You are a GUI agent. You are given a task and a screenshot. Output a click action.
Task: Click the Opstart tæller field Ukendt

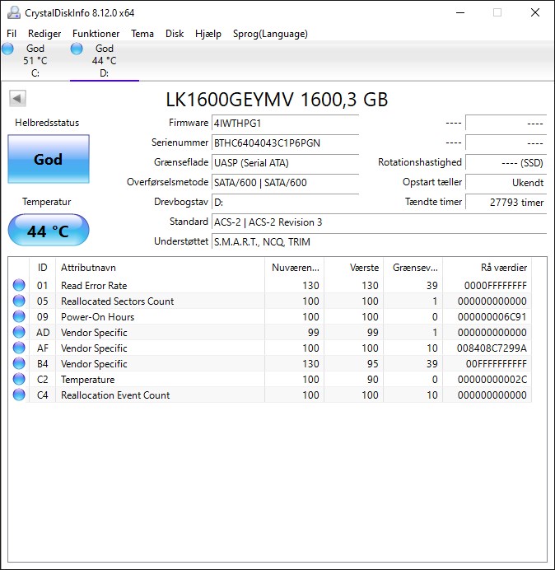[x=506, y=182]
